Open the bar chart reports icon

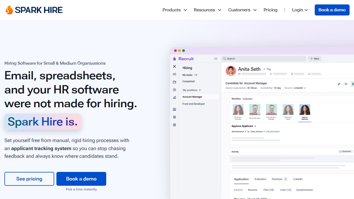(x=174, y=97)
